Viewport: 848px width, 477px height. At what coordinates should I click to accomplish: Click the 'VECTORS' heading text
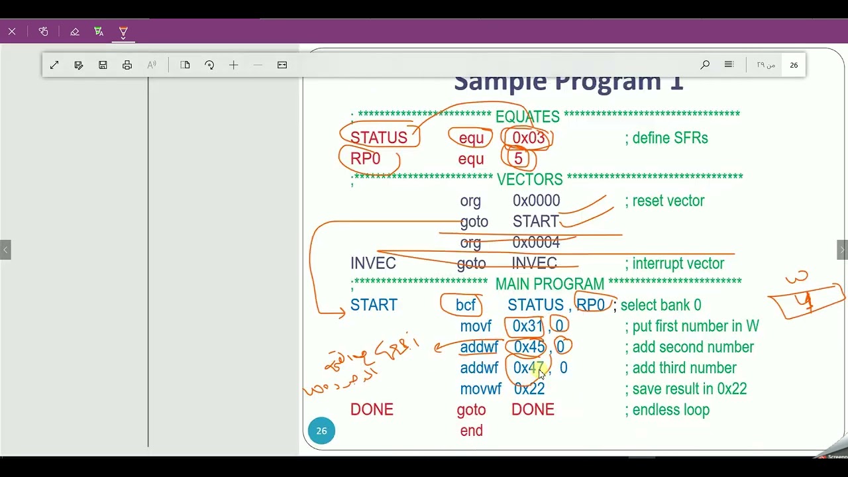pyautogui.click(x=529, y=180)
